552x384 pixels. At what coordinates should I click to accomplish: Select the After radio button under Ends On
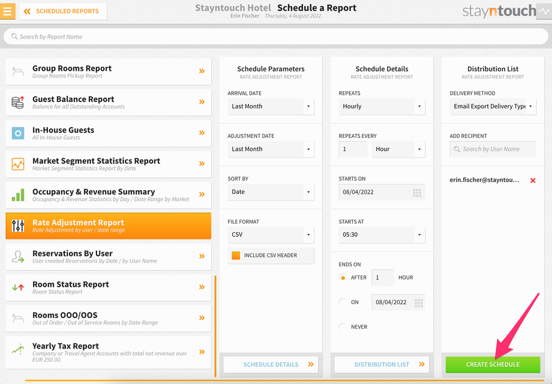(343, 278)
